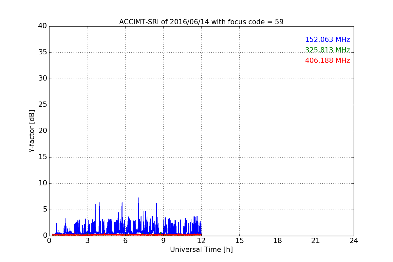Click x-axis tick label 24
Screen dimensions: 393x262
pos(354,241)
